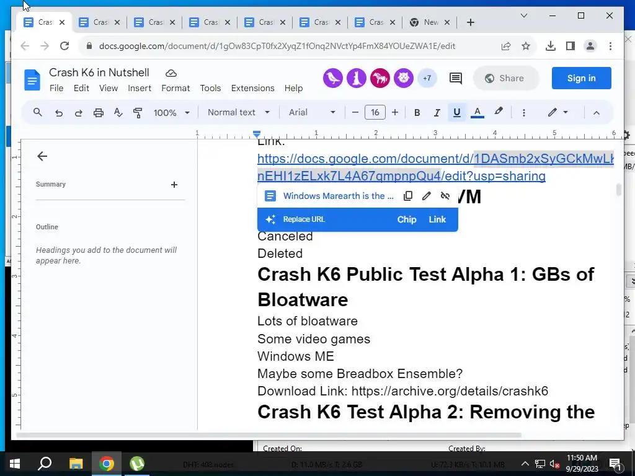Replace the URL with a Chip
635x476 pixels.
tap(407, 219)
